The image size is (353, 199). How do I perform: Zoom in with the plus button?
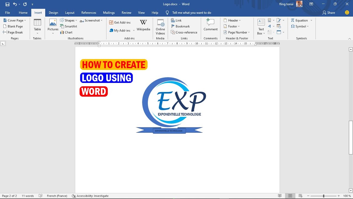coord(339,196)
